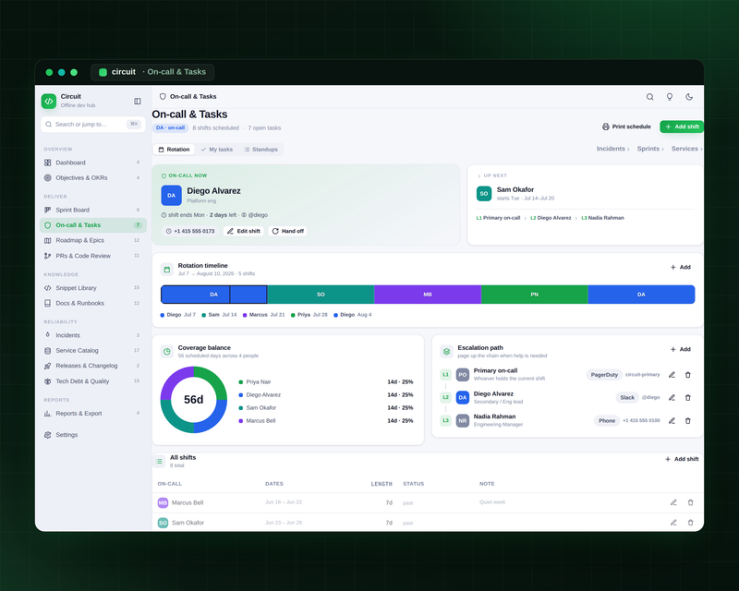Delete Sam Okafor shift row
The height and width of the screenshot is (591, 739).
pyautogui.click(x=690, y=523)
